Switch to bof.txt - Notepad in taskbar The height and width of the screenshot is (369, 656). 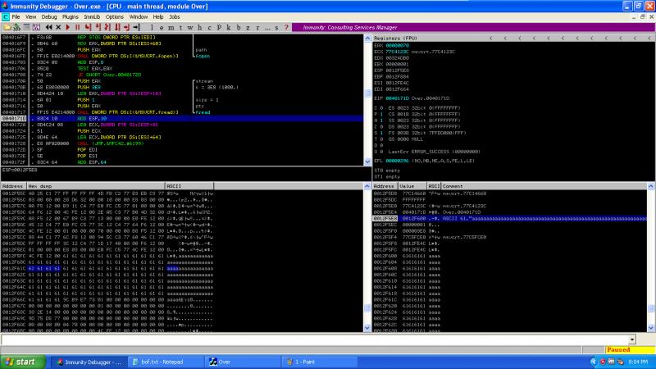coord(165,362)
